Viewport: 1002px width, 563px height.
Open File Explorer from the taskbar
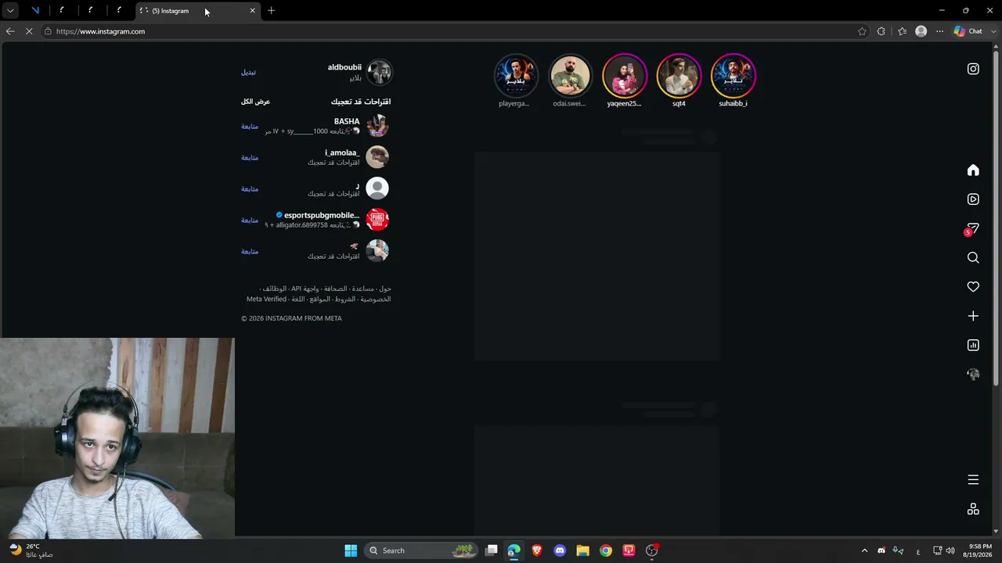(x=582, y=550)
